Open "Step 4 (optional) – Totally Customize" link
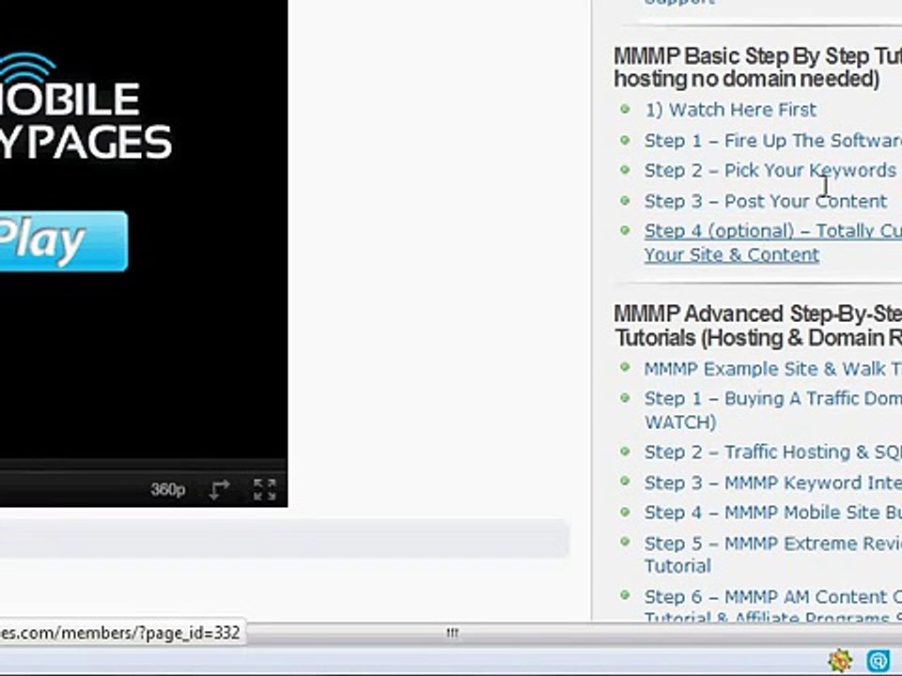Screen dimensions: 902x676 click(x=772, y=242)
